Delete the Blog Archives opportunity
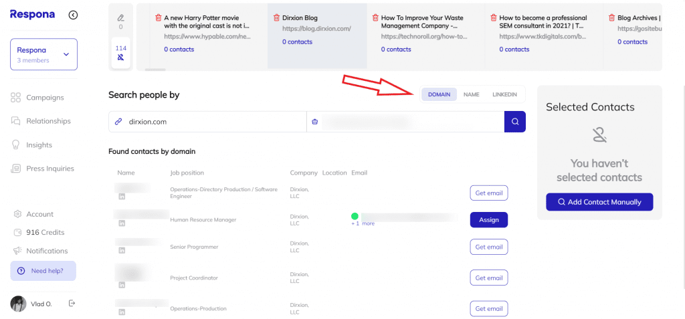This screenshot has height=319, width=685. pyautogui.click(x=611, y=18)
